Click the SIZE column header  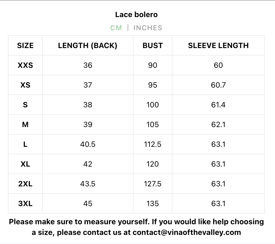(x=25, y=46)
